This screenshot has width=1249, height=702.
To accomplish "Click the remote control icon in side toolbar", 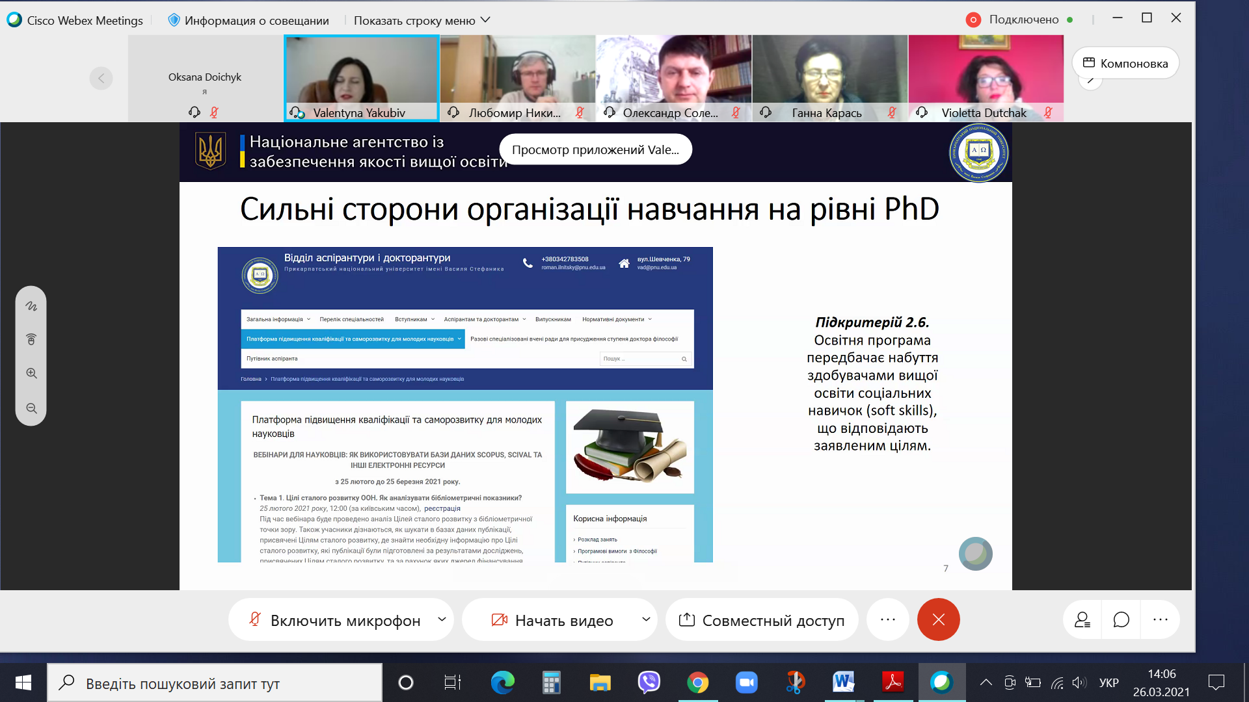I will (31, 339).
